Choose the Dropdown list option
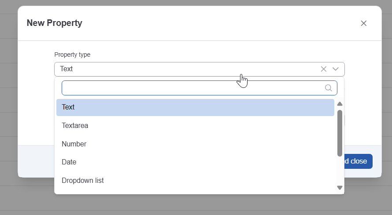The height and width of the screenshot is (215, 392). point(83,181)
